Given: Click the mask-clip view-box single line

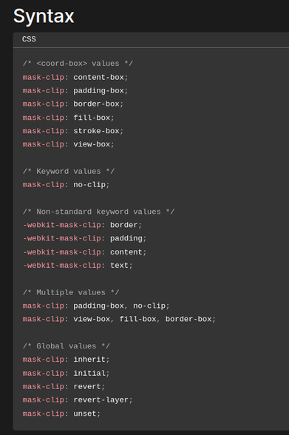Looking at the screenshot, I should click(x=69, y=144).
